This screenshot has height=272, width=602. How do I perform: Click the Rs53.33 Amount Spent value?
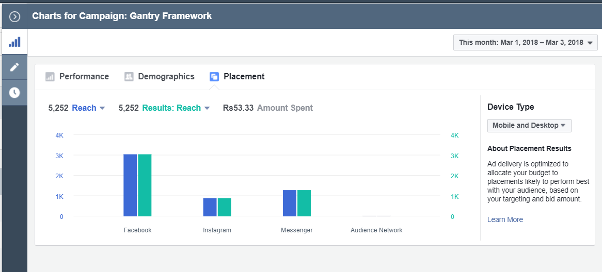point(268,108)
